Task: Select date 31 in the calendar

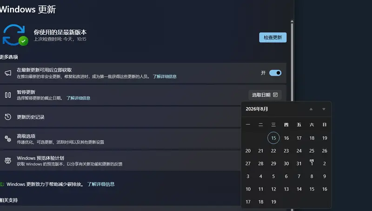Action: pyautogui.click(x=299, y=164)
